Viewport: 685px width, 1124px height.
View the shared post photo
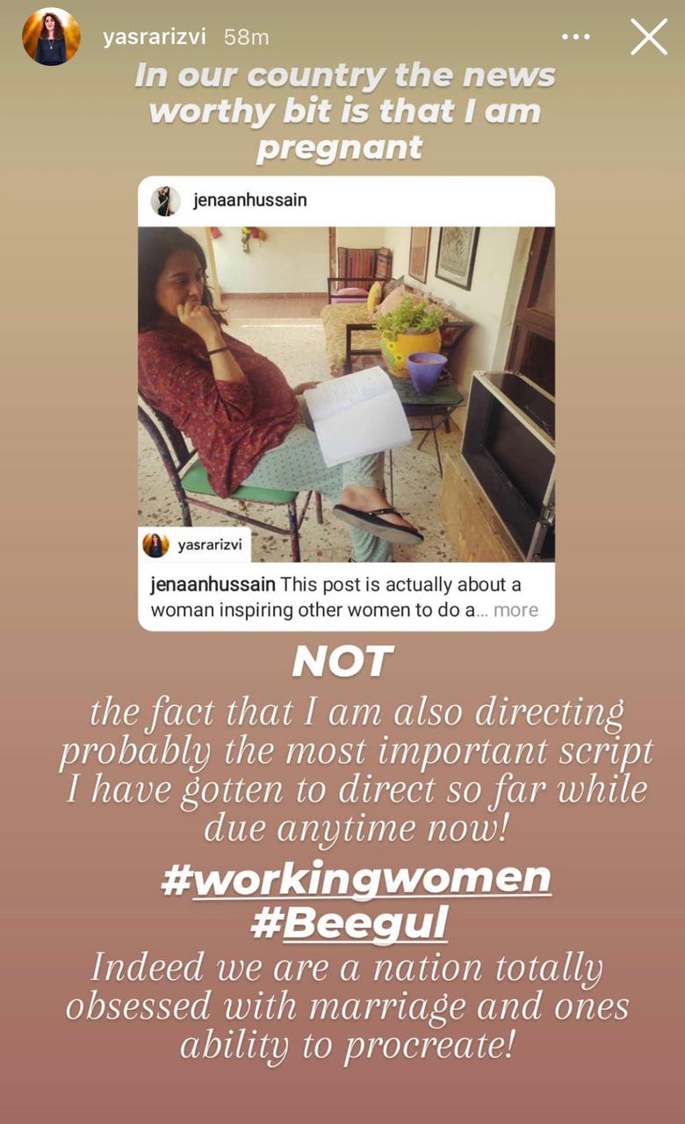point(346,394)
